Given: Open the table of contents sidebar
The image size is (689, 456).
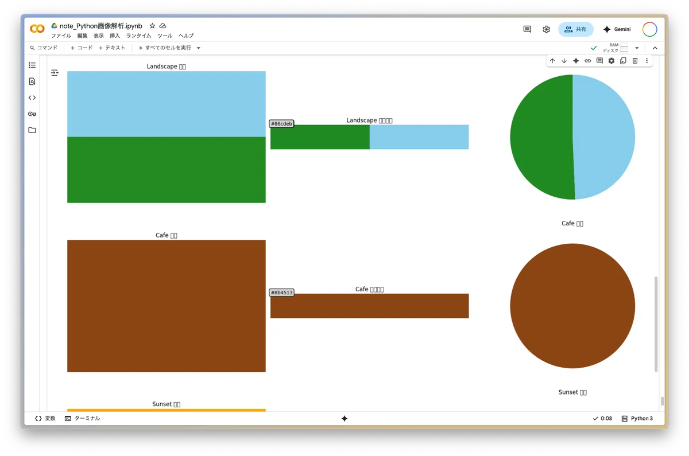Looking at the screenshot, I should [32, 65].
